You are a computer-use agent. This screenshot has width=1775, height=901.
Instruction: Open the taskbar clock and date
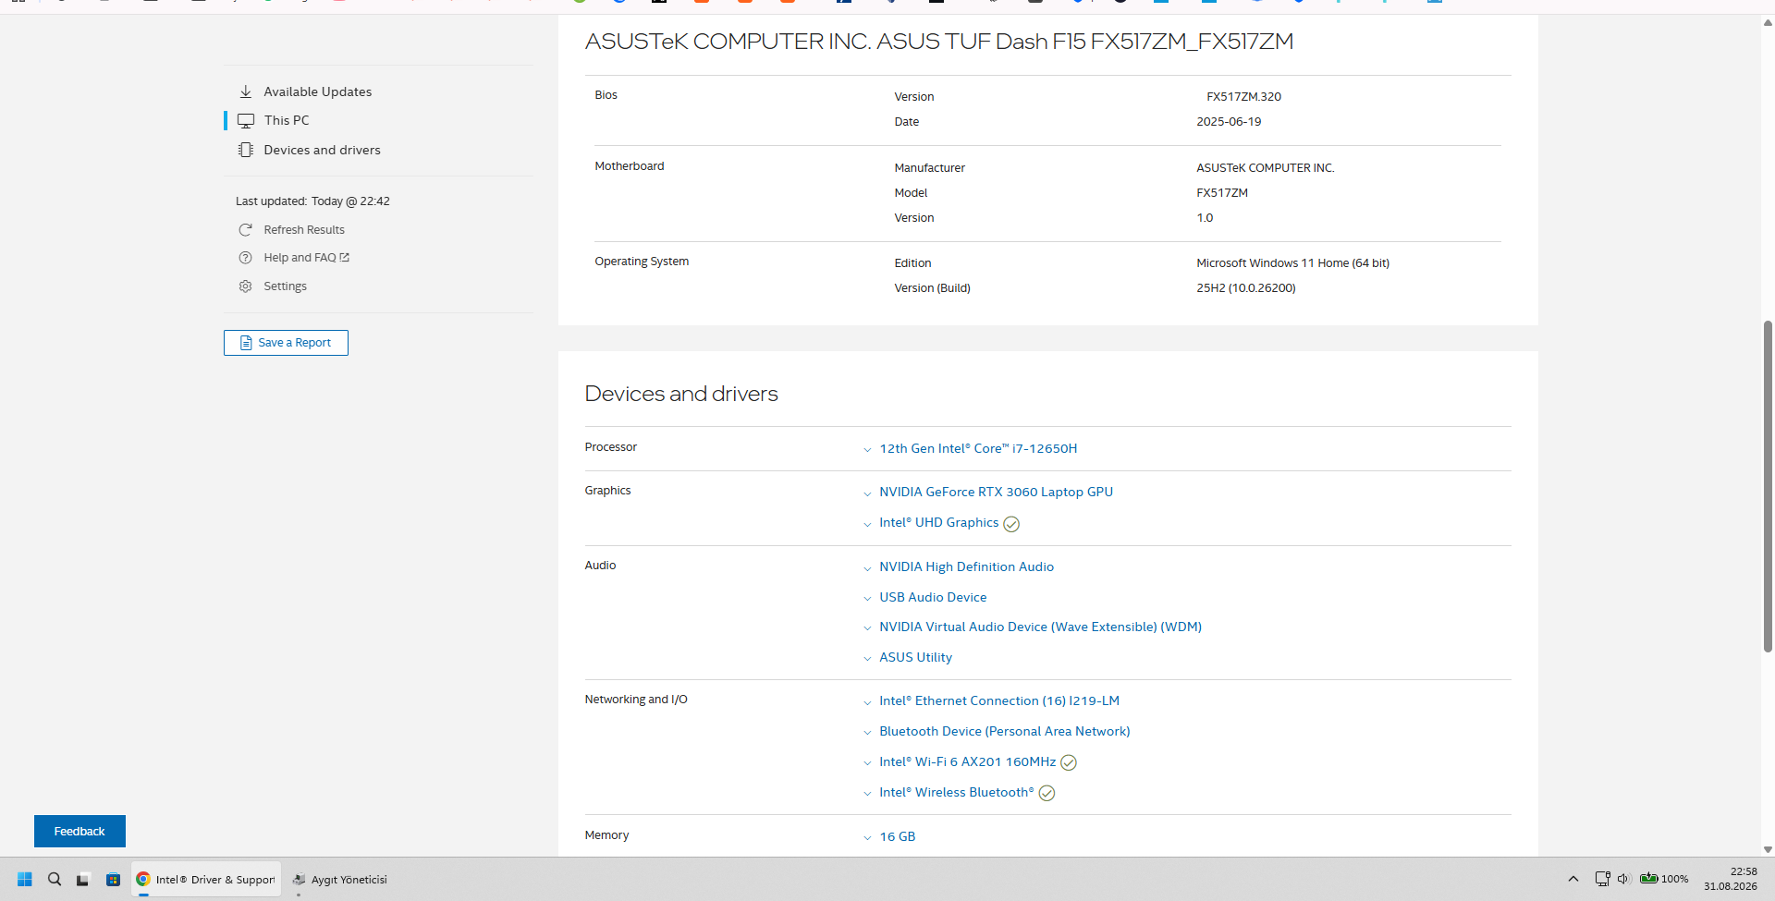pos(1731,879)
